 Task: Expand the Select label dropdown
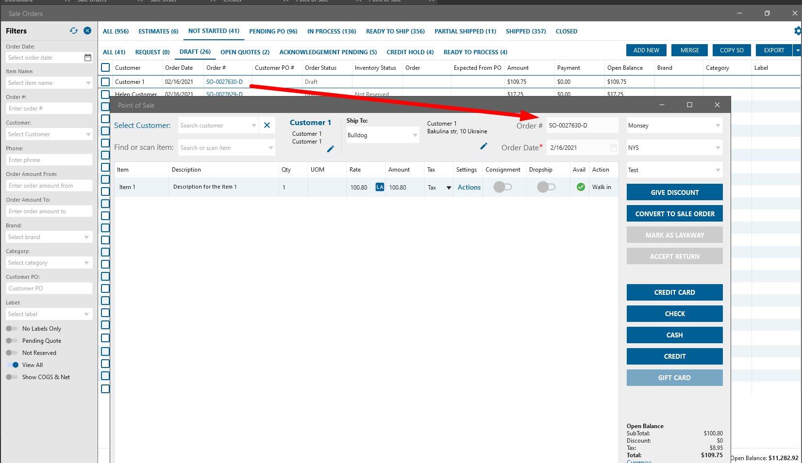[87, 314]
